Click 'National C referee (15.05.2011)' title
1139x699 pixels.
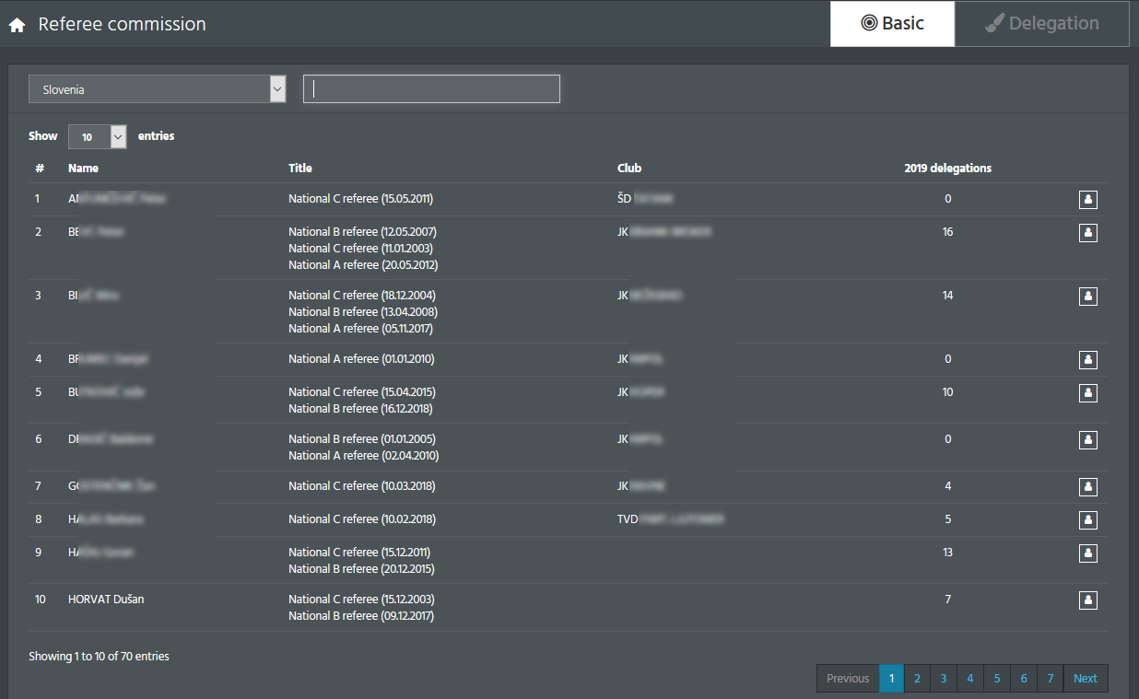pyautogui.click(x=360, y=199)
